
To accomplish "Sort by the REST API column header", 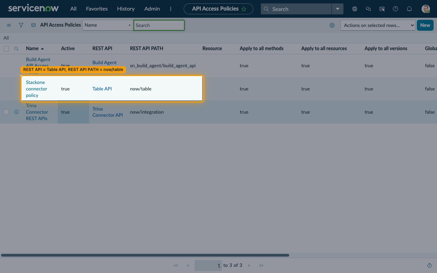I will tap(102, 48).
